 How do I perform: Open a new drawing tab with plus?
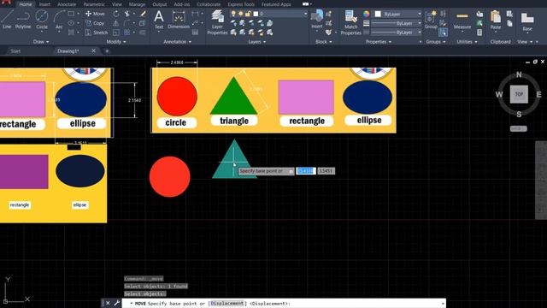click(x=107, y=51)
